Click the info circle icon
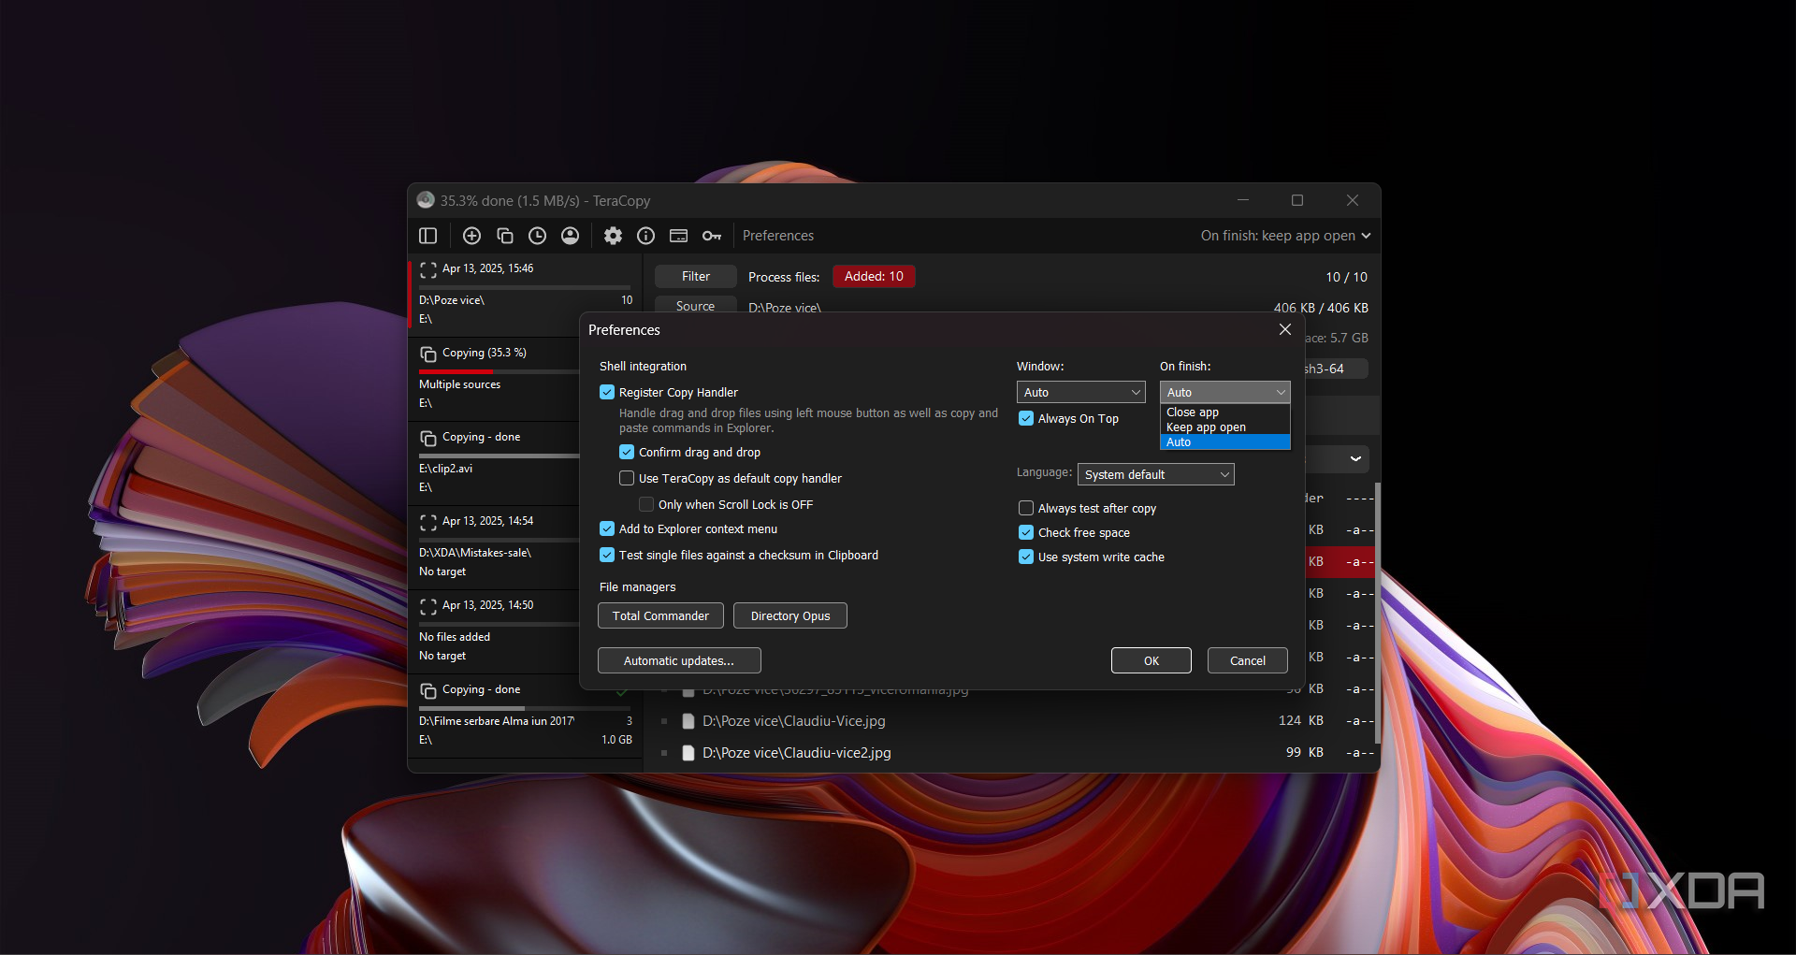 (x=645, y=236)
